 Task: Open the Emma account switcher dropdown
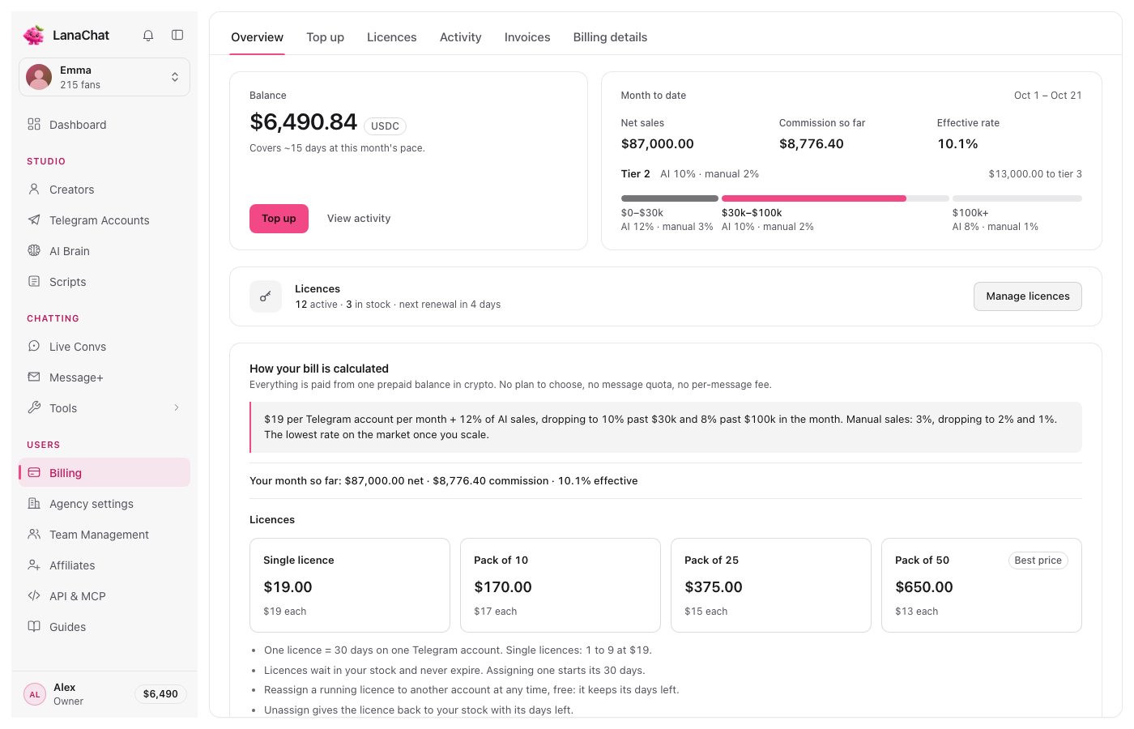104,77
